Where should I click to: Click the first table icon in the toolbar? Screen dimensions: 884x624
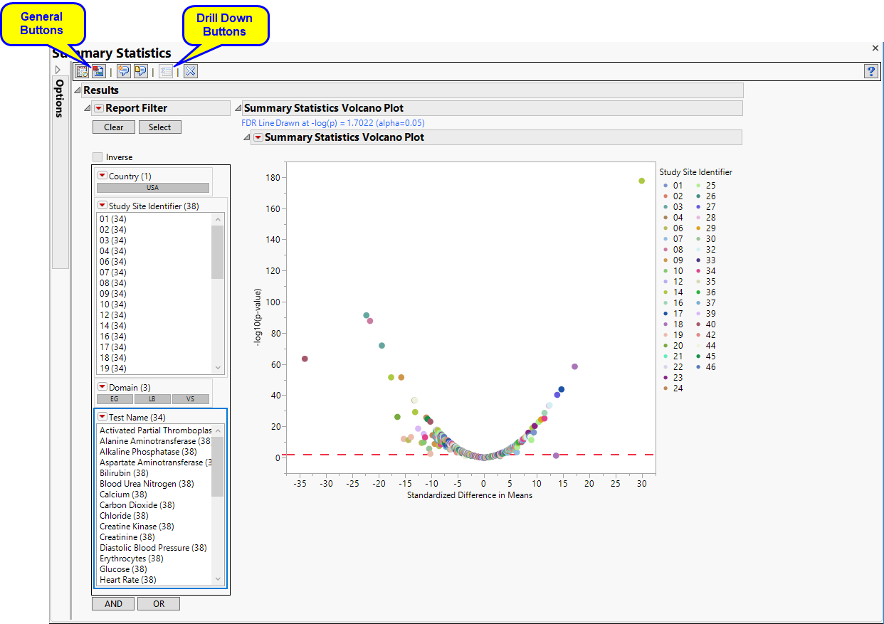[x=83, y=71]
